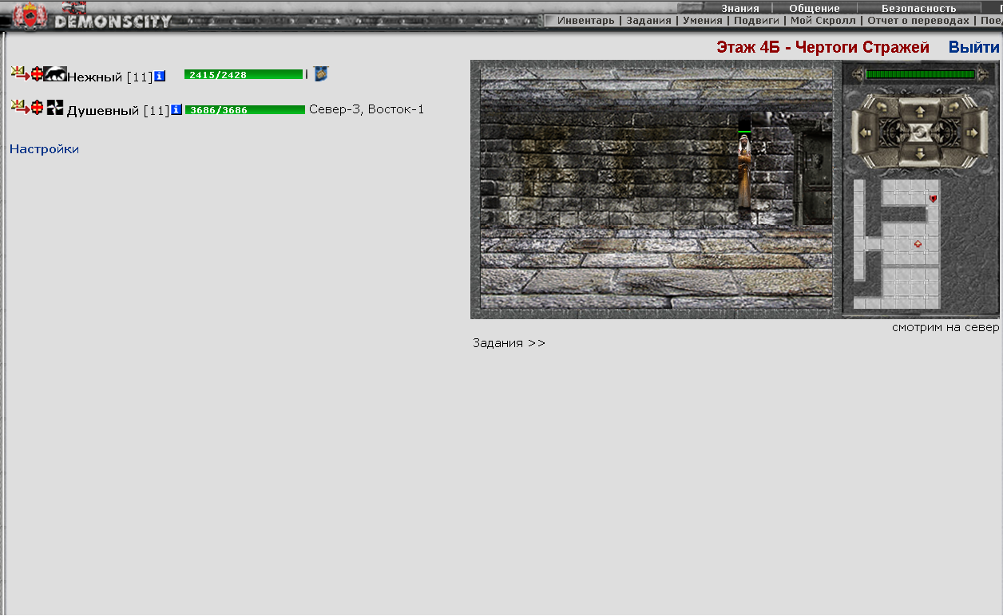Image resolution: width=1003 pixels, height=616 pixels.
Task: Turn left with the curved left arrow
Action: pos(882,105)
